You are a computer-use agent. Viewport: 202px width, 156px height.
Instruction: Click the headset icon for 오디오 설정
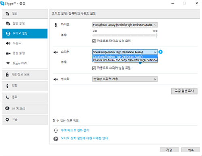(x=8, y=34)
